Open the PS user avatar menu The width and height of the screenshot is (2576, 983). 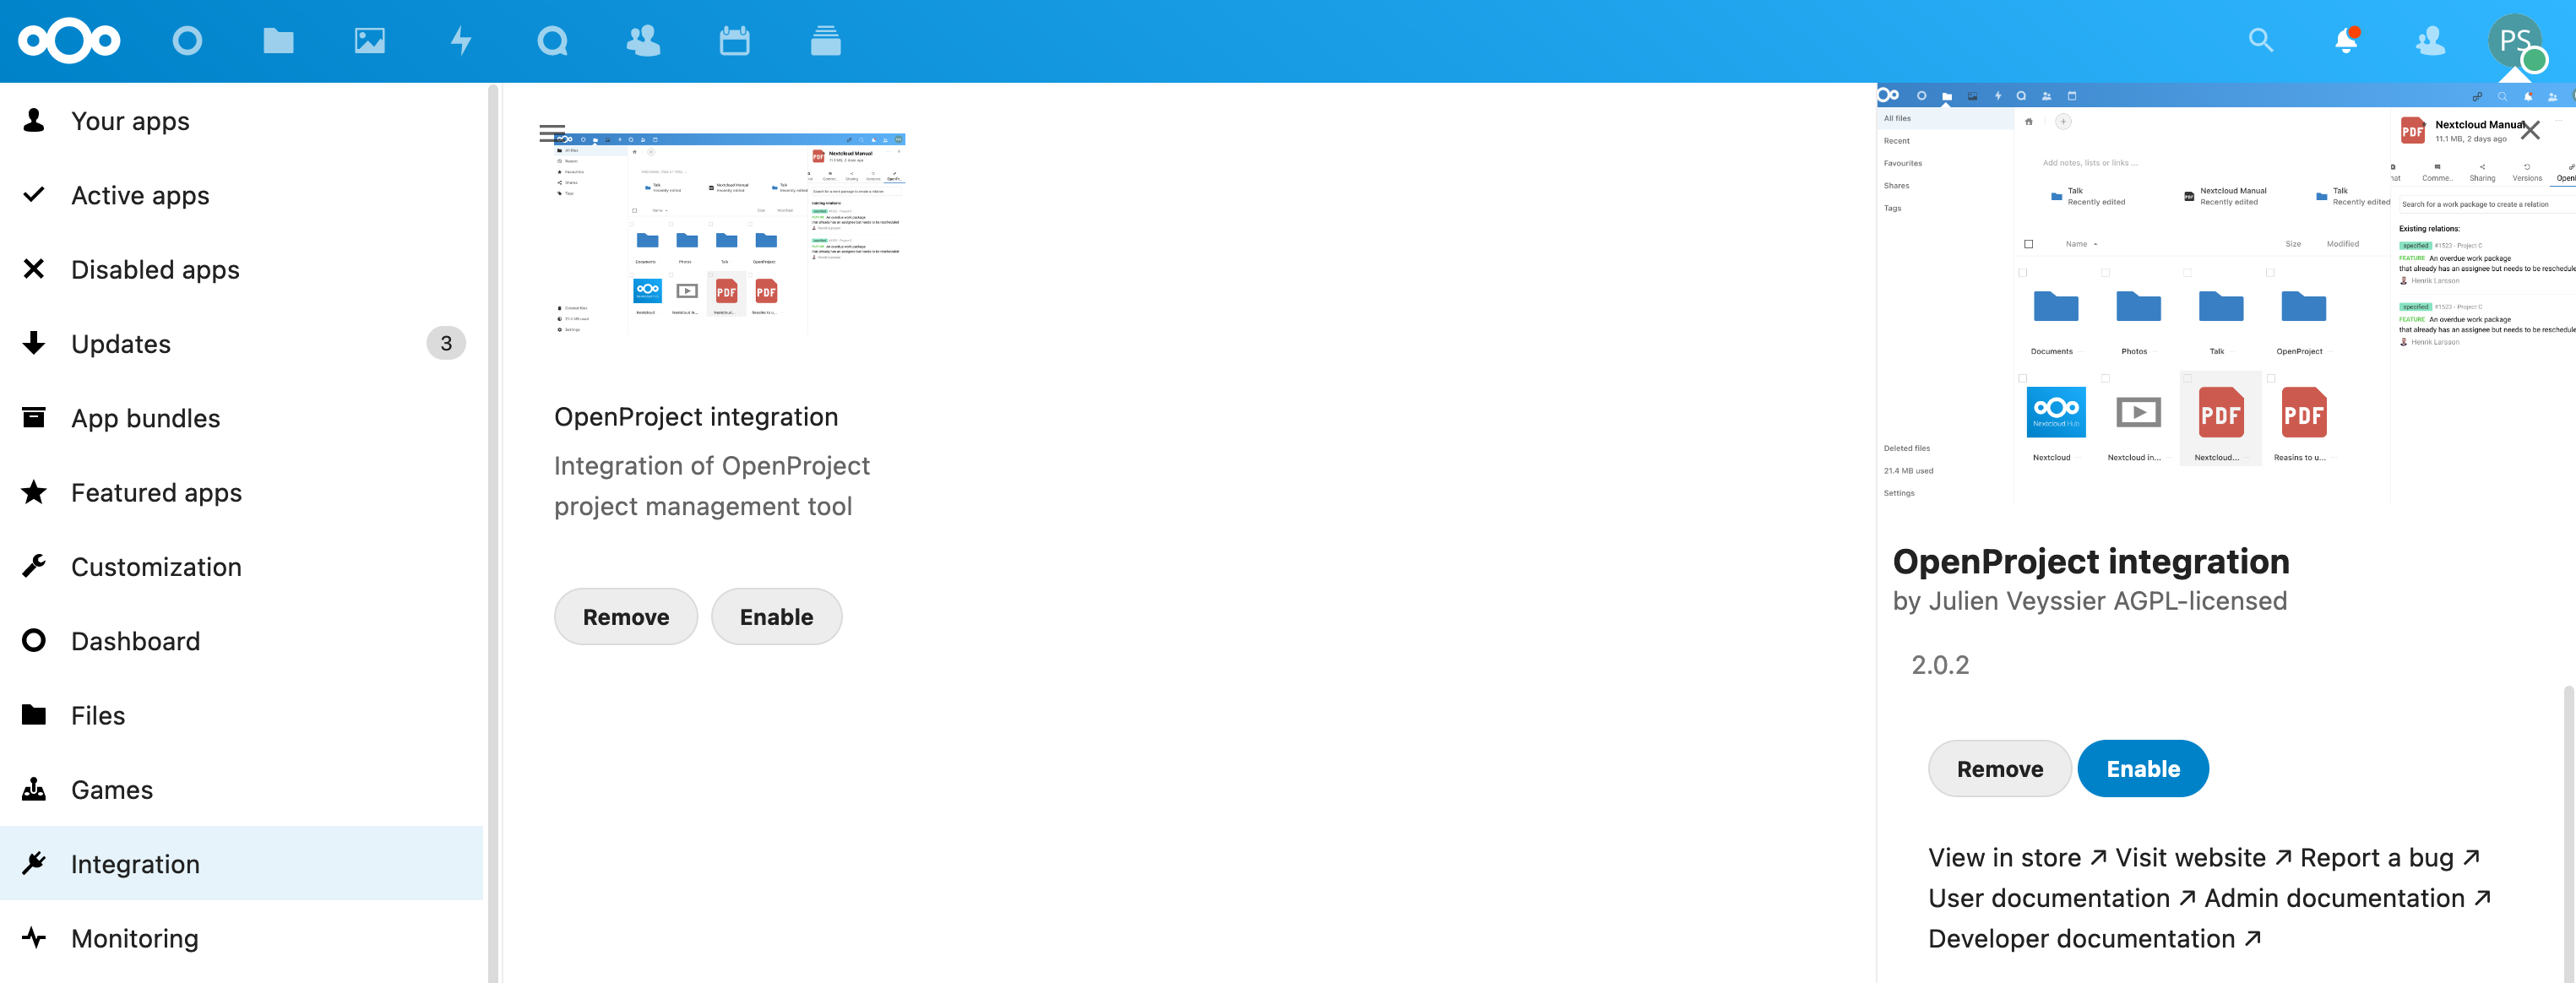click(2514, 41)
